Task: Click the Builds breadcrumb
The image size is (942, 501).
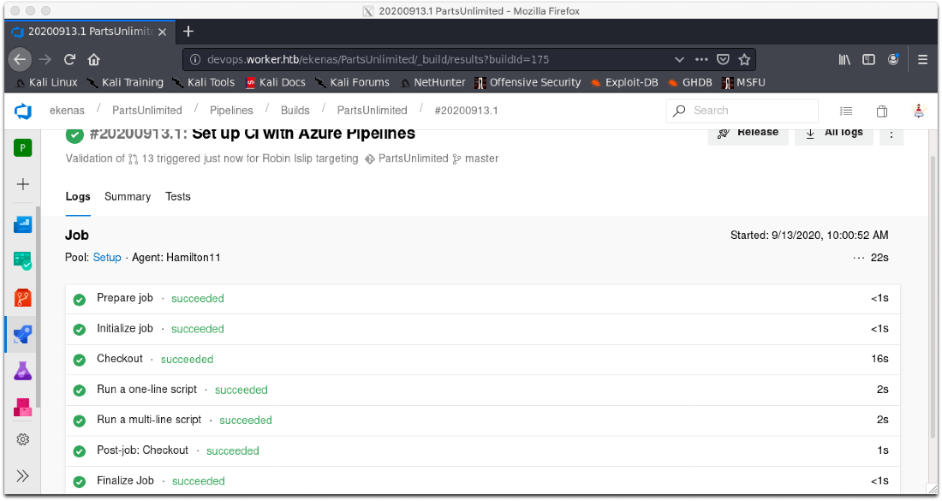Action: pos(295,110)
